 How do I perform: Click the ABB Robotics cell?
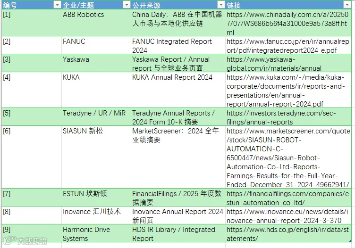[x=96, y=23]
